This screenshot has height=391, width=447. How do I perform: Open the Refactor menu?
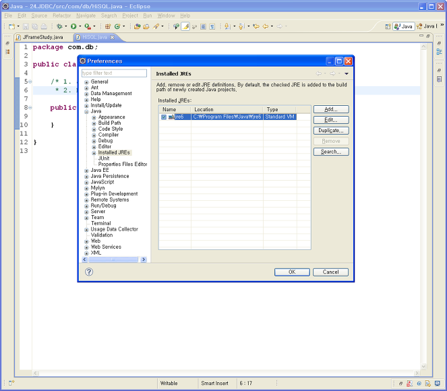[61, 16]
